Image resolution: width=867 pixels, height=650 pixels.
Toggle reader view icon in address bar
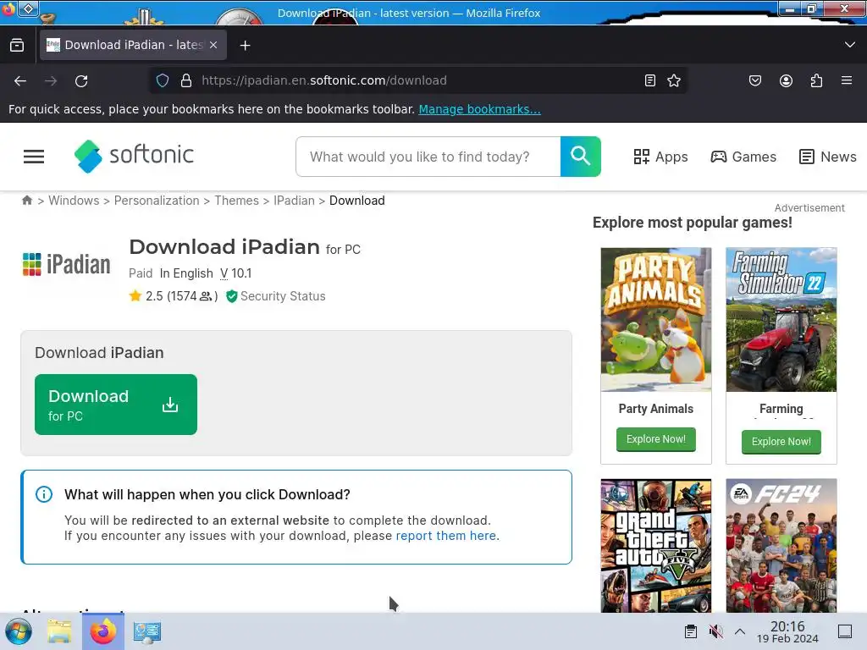click(x=650, y=80)
